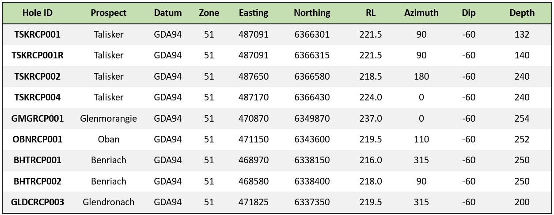Viewport: 554px width, 215px height.
Task: Select the Depth value 254
Action: click(x=522, y=119)
